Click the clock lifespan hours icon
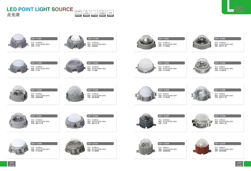This screenshot has width=251, height=171. [102, 13]
